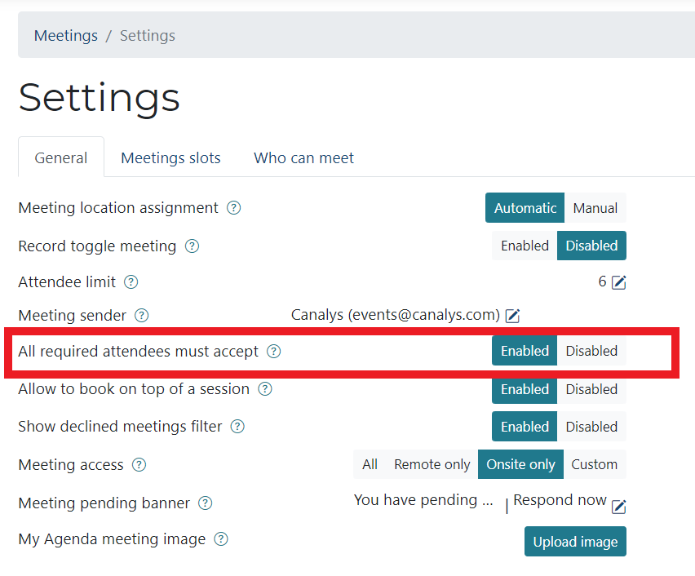Show help for All required attendees must accept
The width and height of the screenshot is (695, 576).
(274, 352)
